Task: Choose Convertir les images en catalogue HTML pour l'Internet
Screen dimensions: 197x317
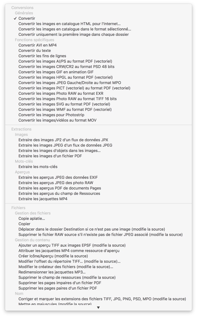Action: 98,24
